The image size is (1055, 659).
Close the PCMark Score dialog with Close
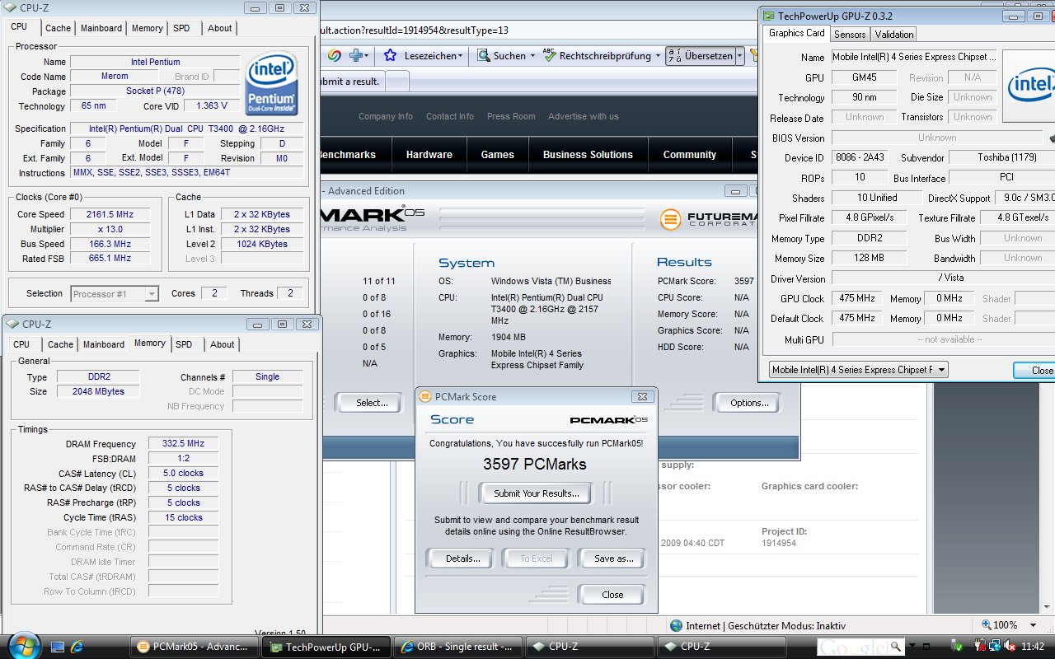(x=612, y=595)
